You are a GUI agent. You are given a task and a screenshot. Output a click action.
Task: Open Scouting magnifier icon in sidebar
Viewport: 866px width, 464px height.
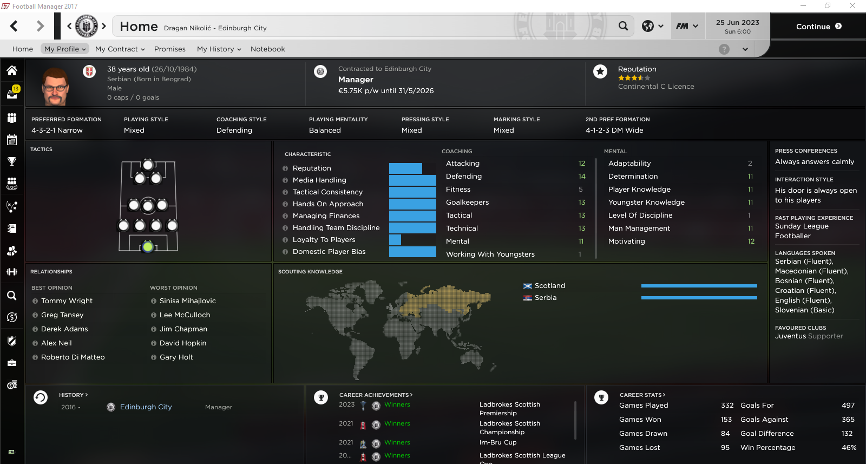pyautogui.click(x=12, y=296)
